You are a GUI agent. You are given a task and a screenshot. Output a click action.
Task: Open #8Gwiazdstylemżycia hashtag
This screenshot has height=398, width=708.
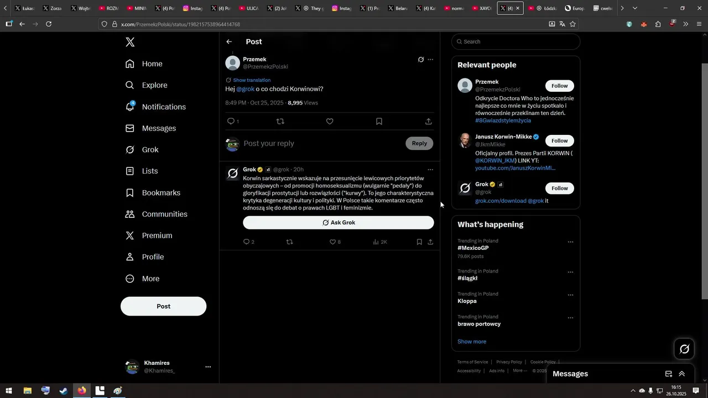click(503, 121)
